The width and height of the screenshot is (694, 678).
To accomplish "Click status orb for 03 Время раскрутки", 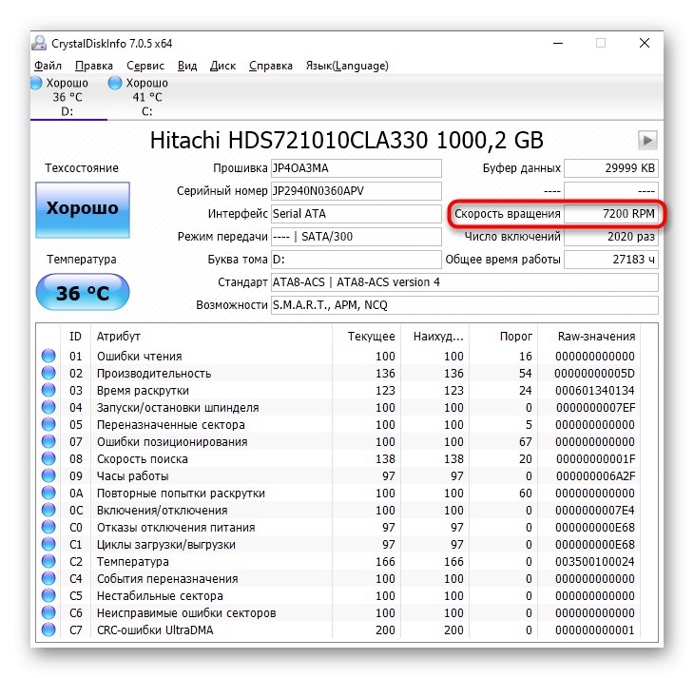I will (x=48, y=390).
